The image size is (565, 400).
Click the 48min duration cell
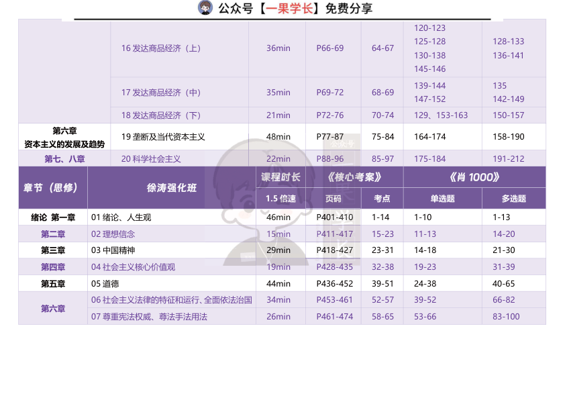278,137
